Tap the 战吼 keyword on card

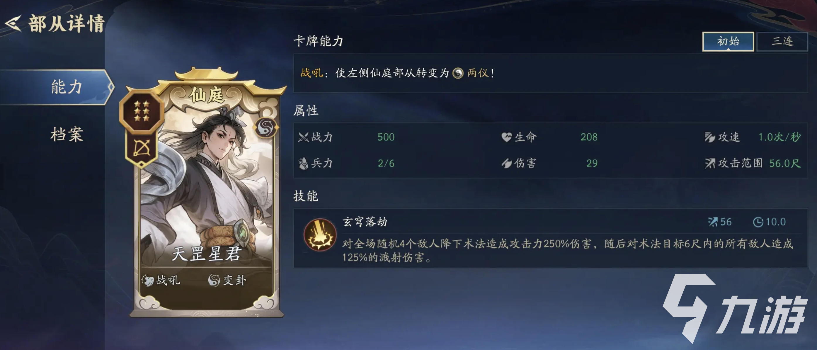(161, 280)
